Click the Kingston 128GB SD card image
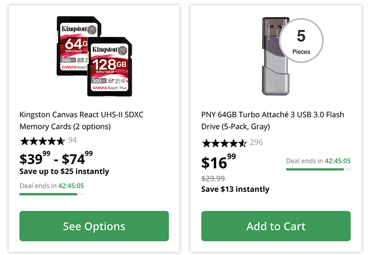The image size is (368, 255). [109, 67]
